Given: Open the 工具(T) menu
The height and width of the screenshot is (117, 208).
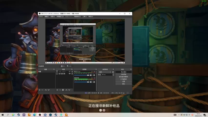Looking at the screenshot, I should coord(85,17).
